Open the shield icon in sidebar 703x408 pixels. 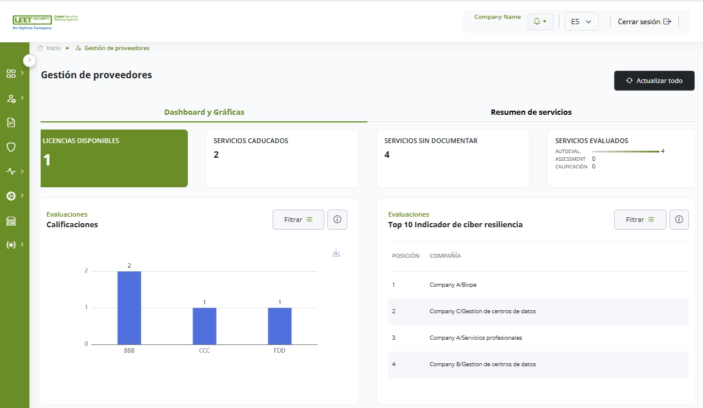pos(11,147)
